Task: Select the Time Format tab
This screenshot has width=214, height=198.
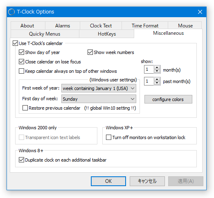Action: [145, 25]
